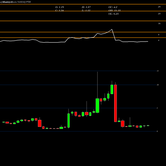Click the 'OL: 6.25' readout

(114, 14)
